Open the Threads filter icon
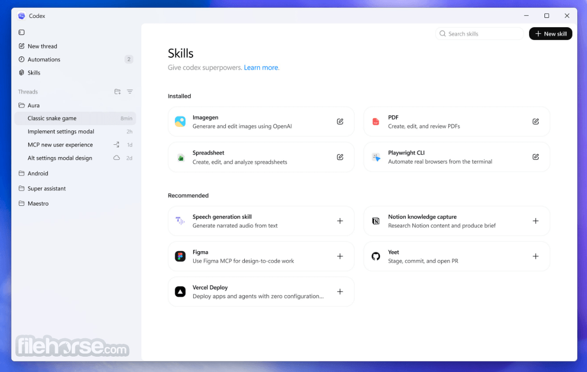587x372 pixels. [130, 92]
